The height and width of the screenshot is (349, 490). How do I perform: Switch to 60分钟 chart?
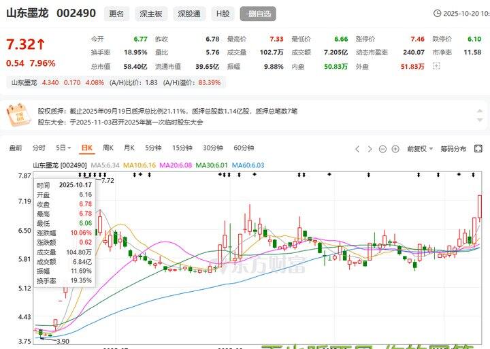coord(244,148)
